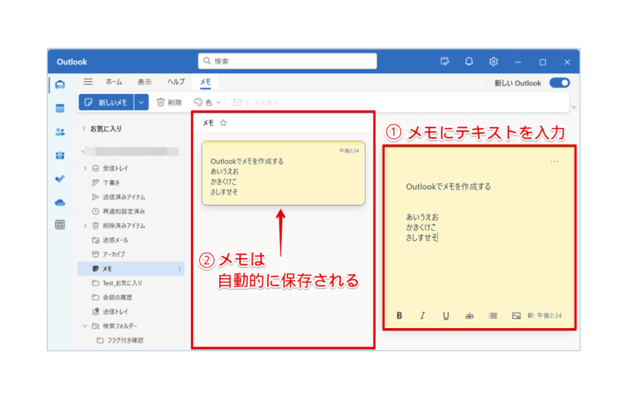The height and width of the screenshot is (398, 625).
Task: Click in the 検索 search box
Action: coord(287,61)
